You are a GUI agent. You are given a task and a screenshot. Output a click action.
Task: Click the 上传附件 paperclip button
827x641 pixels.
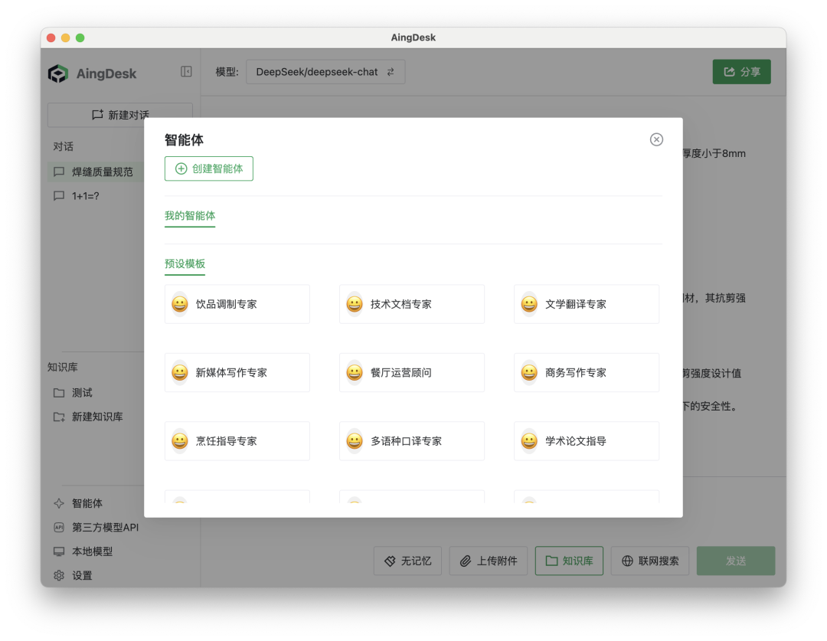tap(488, 561)
